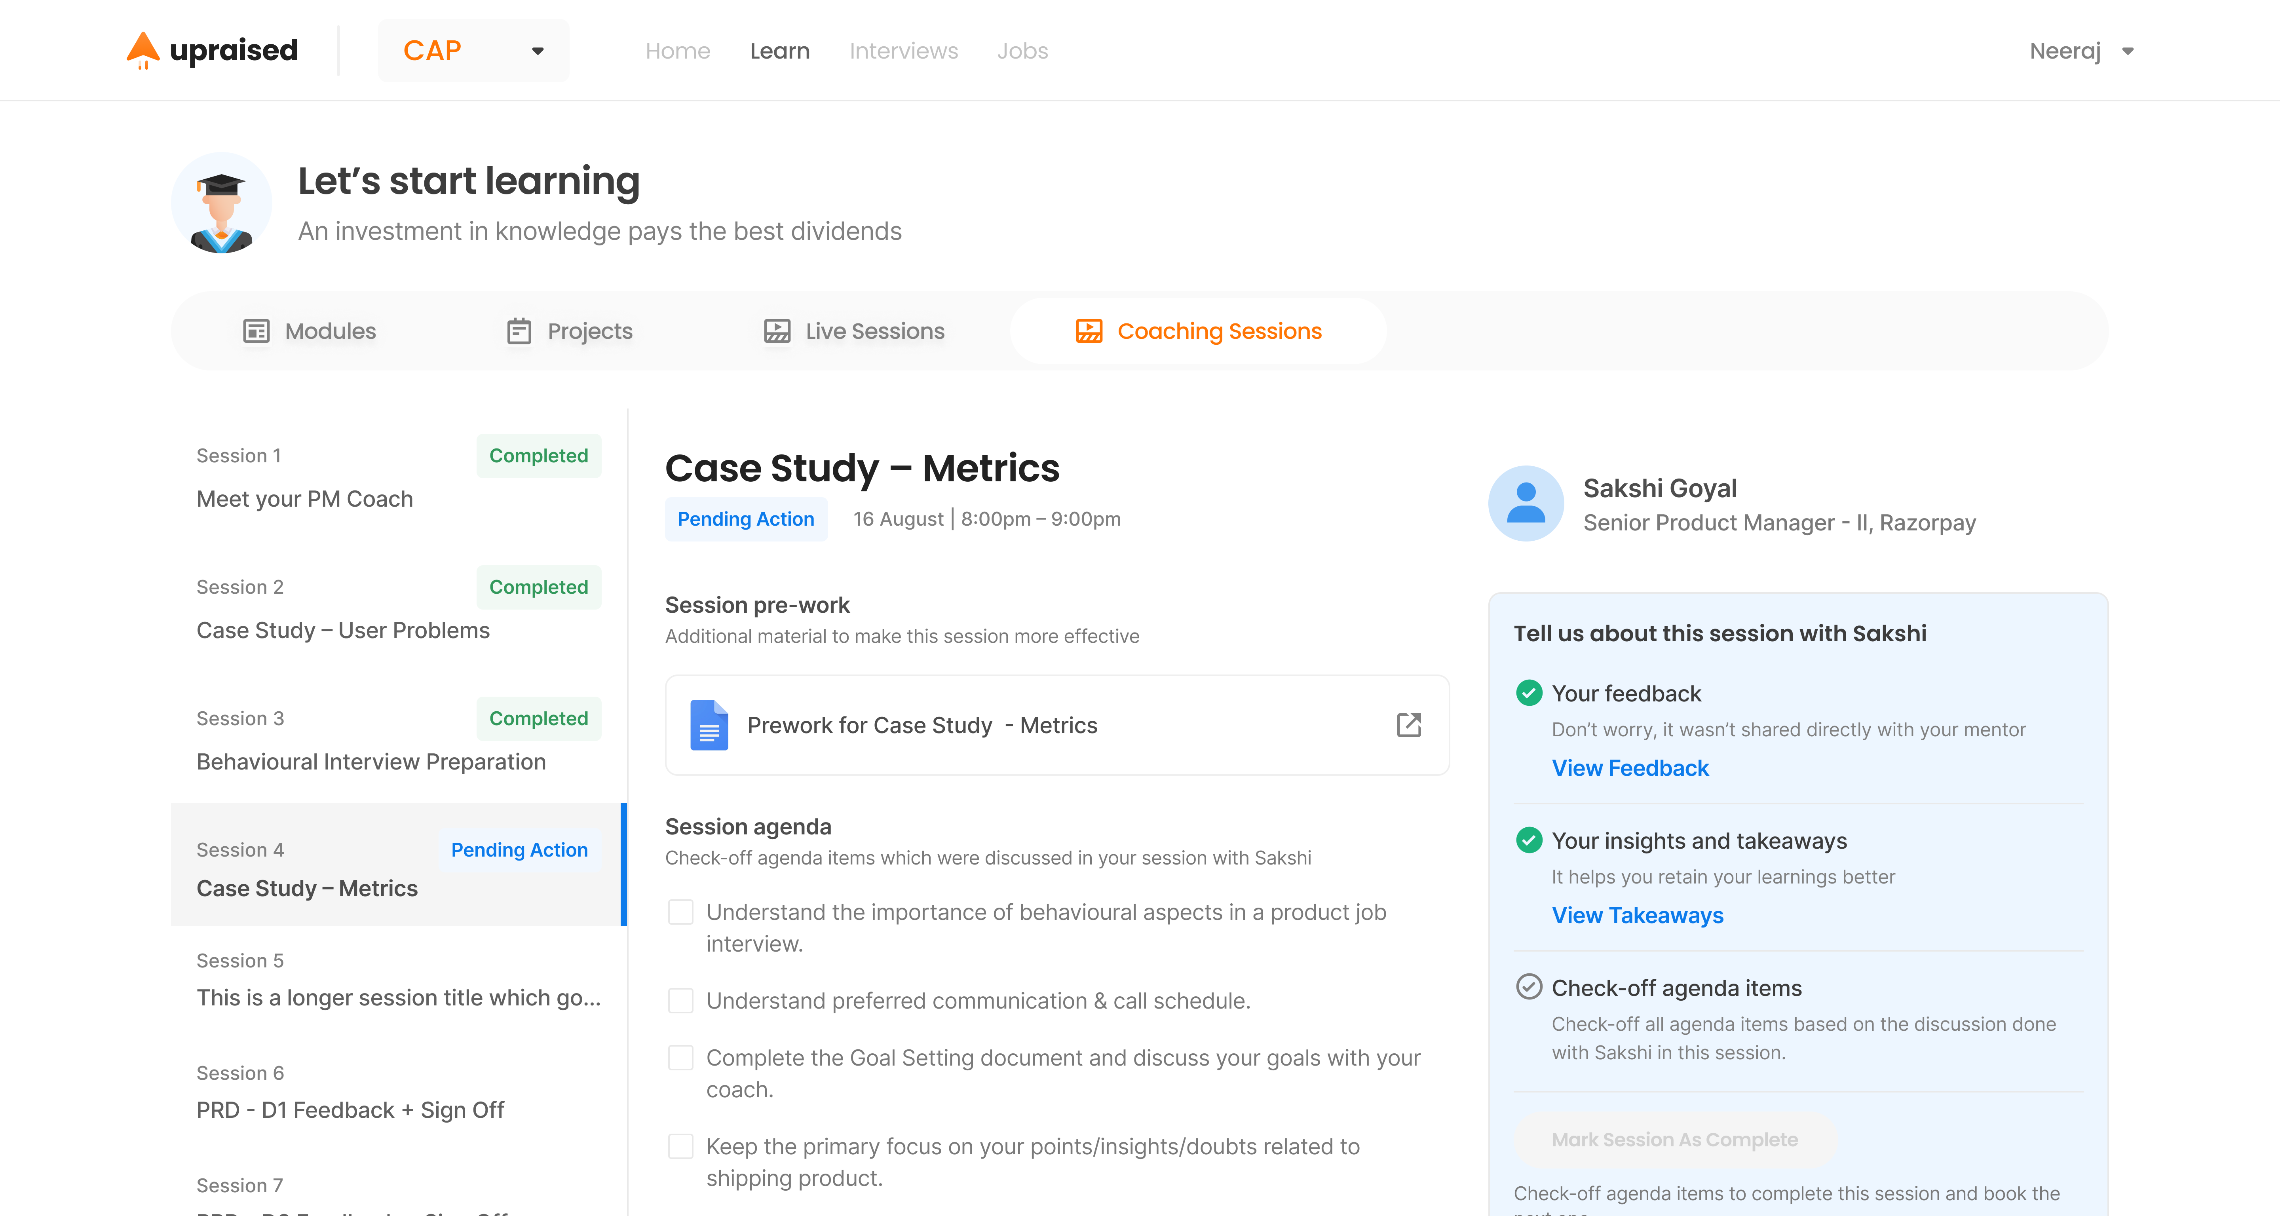Viewport: 2280px width, 1216px height.
Task: Click the Google Docs prework file icon
Action: pos(709,726)
